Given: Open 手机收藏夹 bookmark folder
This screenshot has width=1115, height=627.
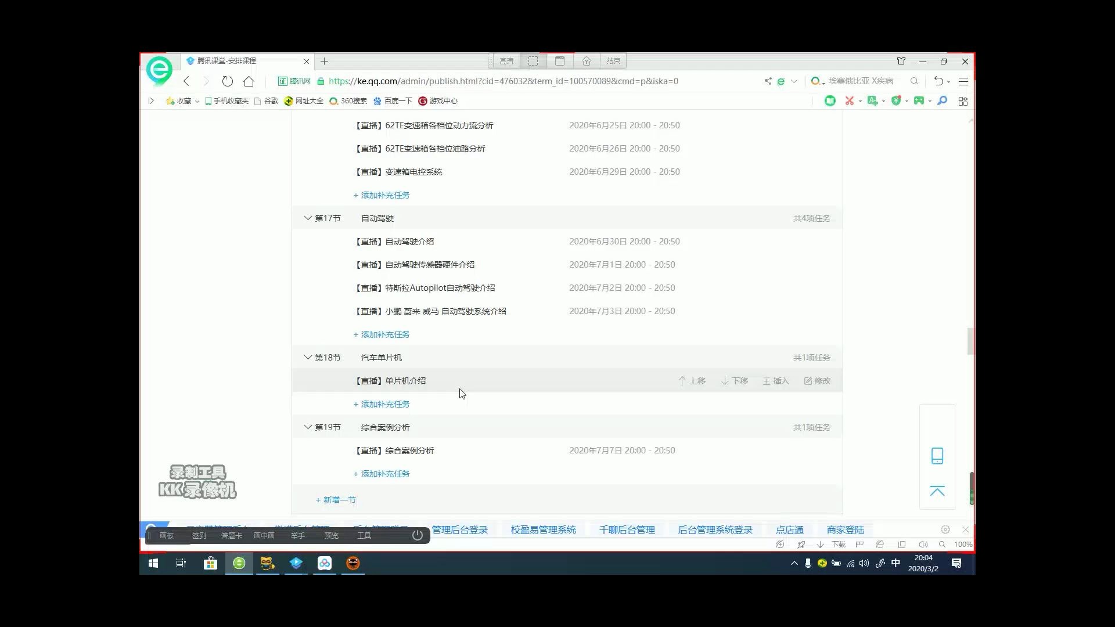Looking at the screenshot, I should click(226, 101).
